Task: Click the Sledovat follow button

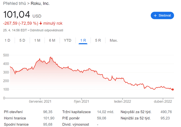Action: [x=162, y=15]
